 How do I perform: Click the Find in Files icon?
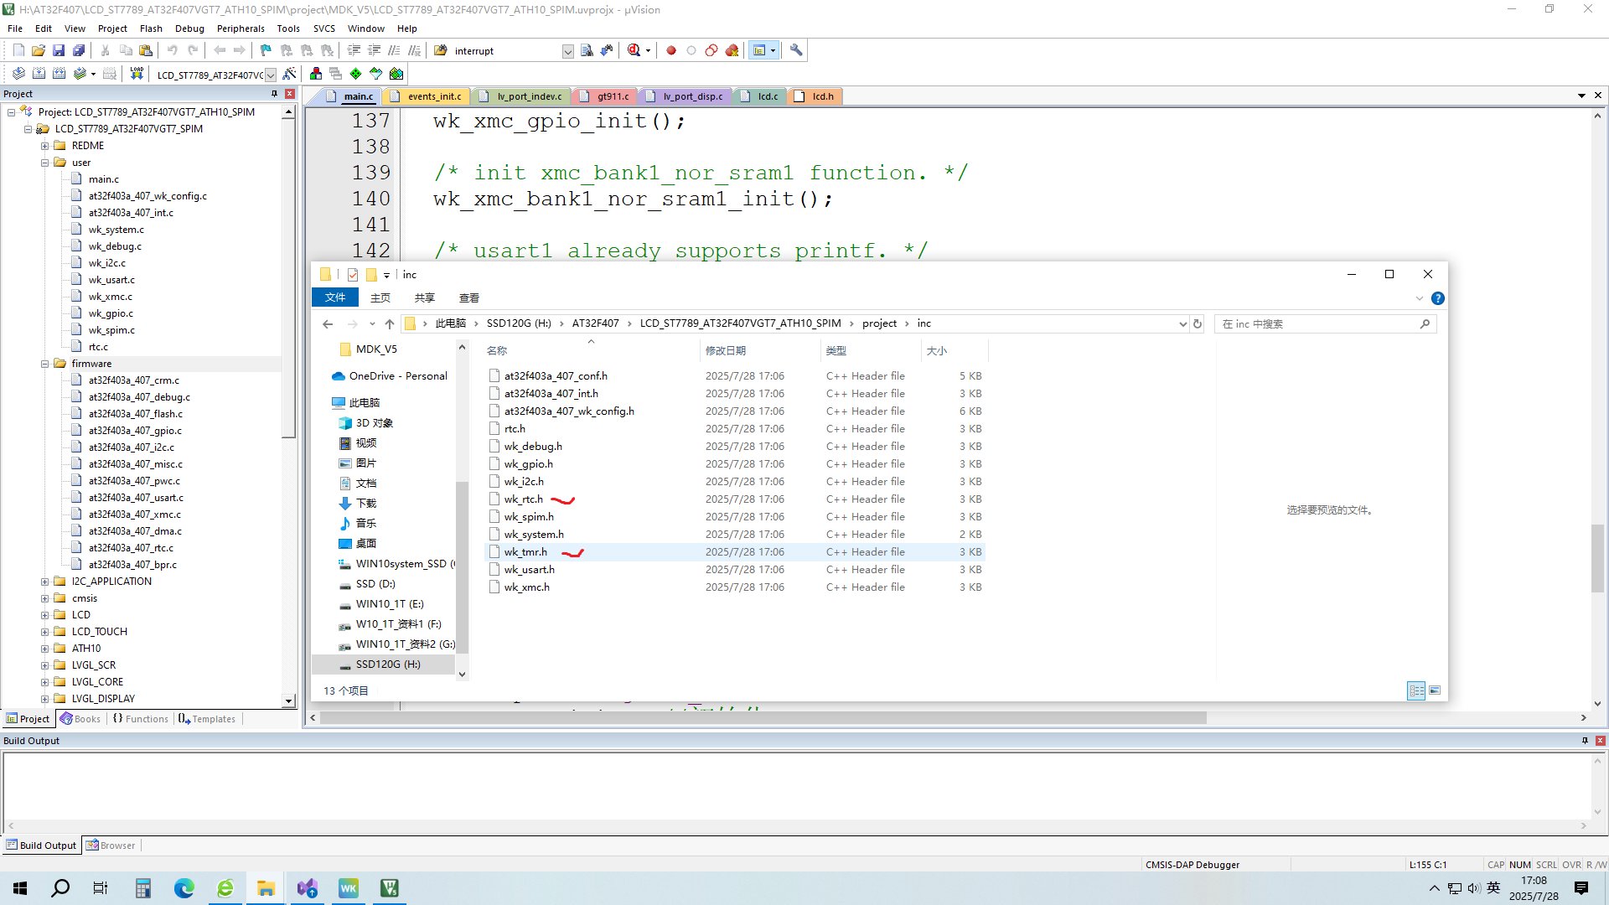[587, 50]
